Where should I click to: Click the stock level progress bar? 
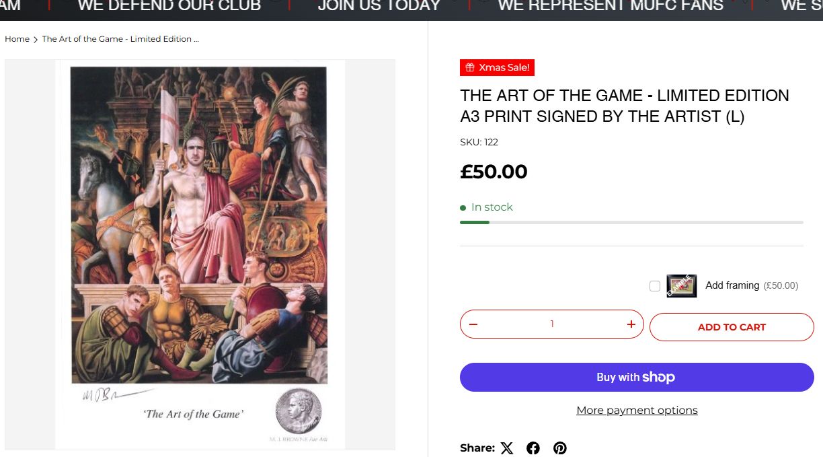pos(631,222)
